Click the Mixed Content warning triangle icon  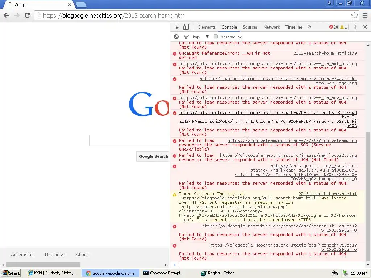pyautogui.click(x=175, y=194)
